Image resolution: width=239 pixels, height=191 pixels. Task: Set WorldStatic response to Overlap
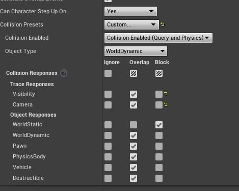[x=134, y=125]
